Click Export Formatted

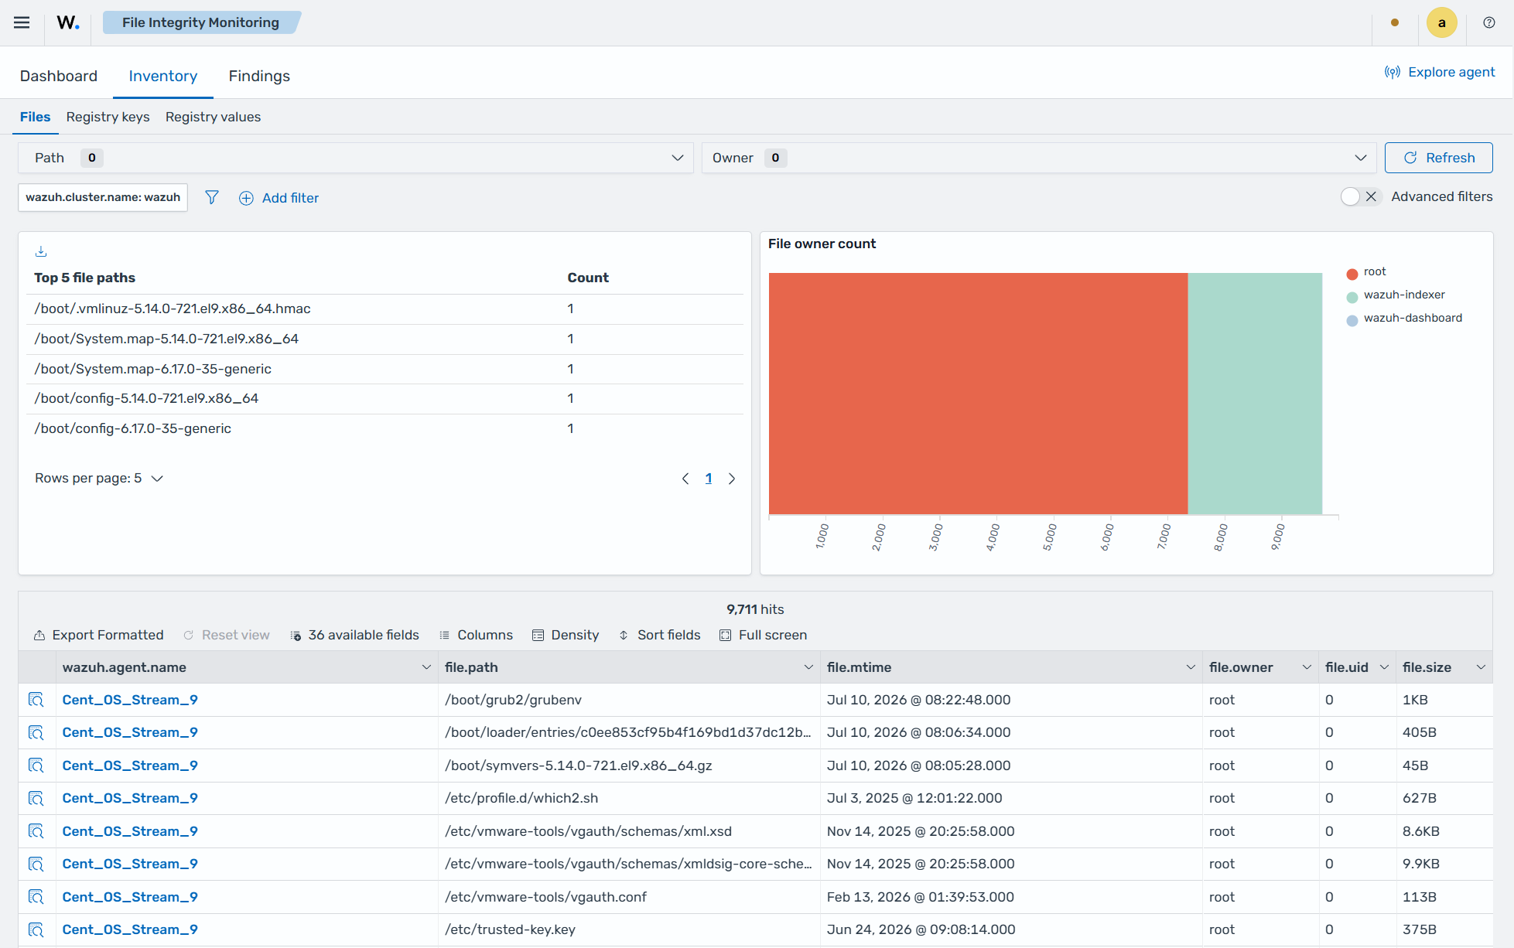click(x=99, y=635)
